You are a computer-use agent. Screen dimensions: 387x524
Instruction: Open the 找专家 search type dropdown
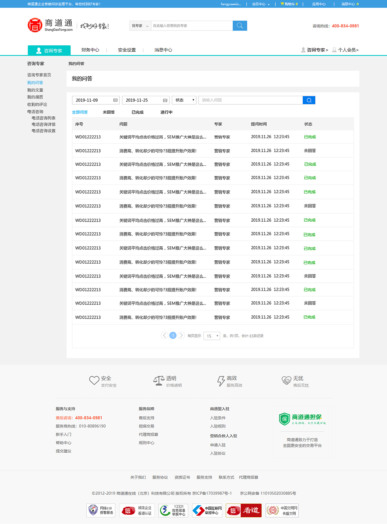(140, 26)
